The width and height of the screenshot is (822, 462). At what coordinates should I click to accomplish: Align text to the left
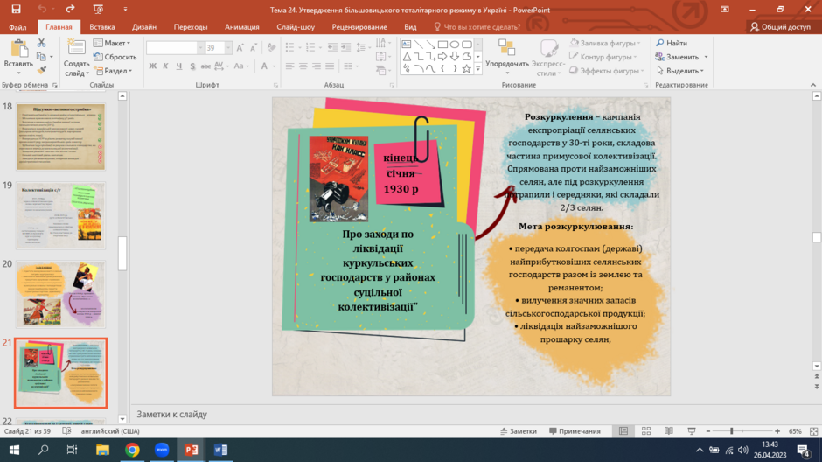pyautogui.click(x=290, y=66)
